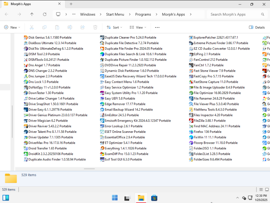Open Task View on taskbar
The image size is (270, 203).
pyautogui.click(x=128, y=198)
